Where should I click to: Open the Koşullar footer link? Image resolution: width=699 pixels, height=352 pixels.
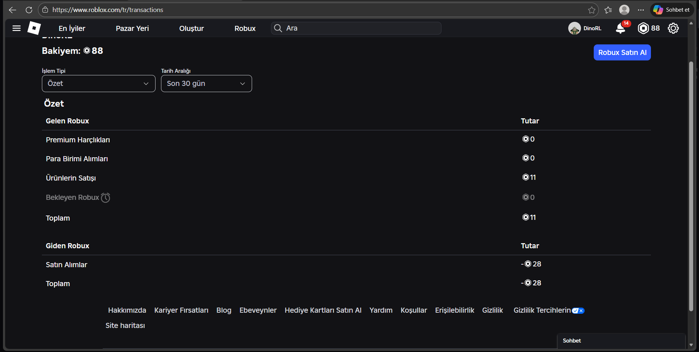coord(414,310)
